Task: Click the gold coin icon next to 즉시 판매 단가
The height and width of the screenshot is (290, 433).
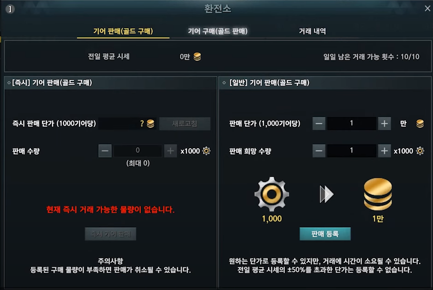Action: (150, 123)
